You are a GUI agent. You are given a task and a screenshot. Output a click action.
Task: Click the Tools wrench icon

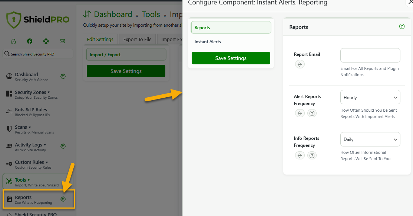coord(9,181)
